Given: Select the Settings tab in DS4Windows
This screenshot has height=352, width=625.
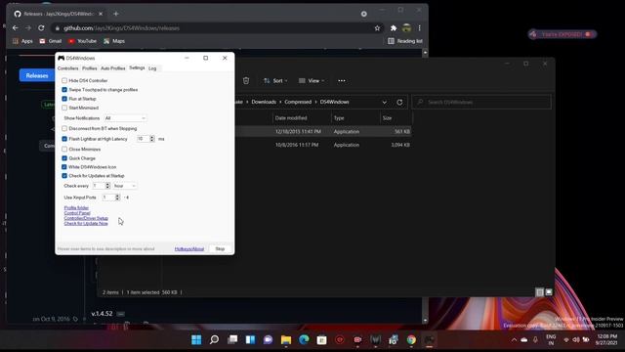Looking at the screenshot, I should 137,67.
